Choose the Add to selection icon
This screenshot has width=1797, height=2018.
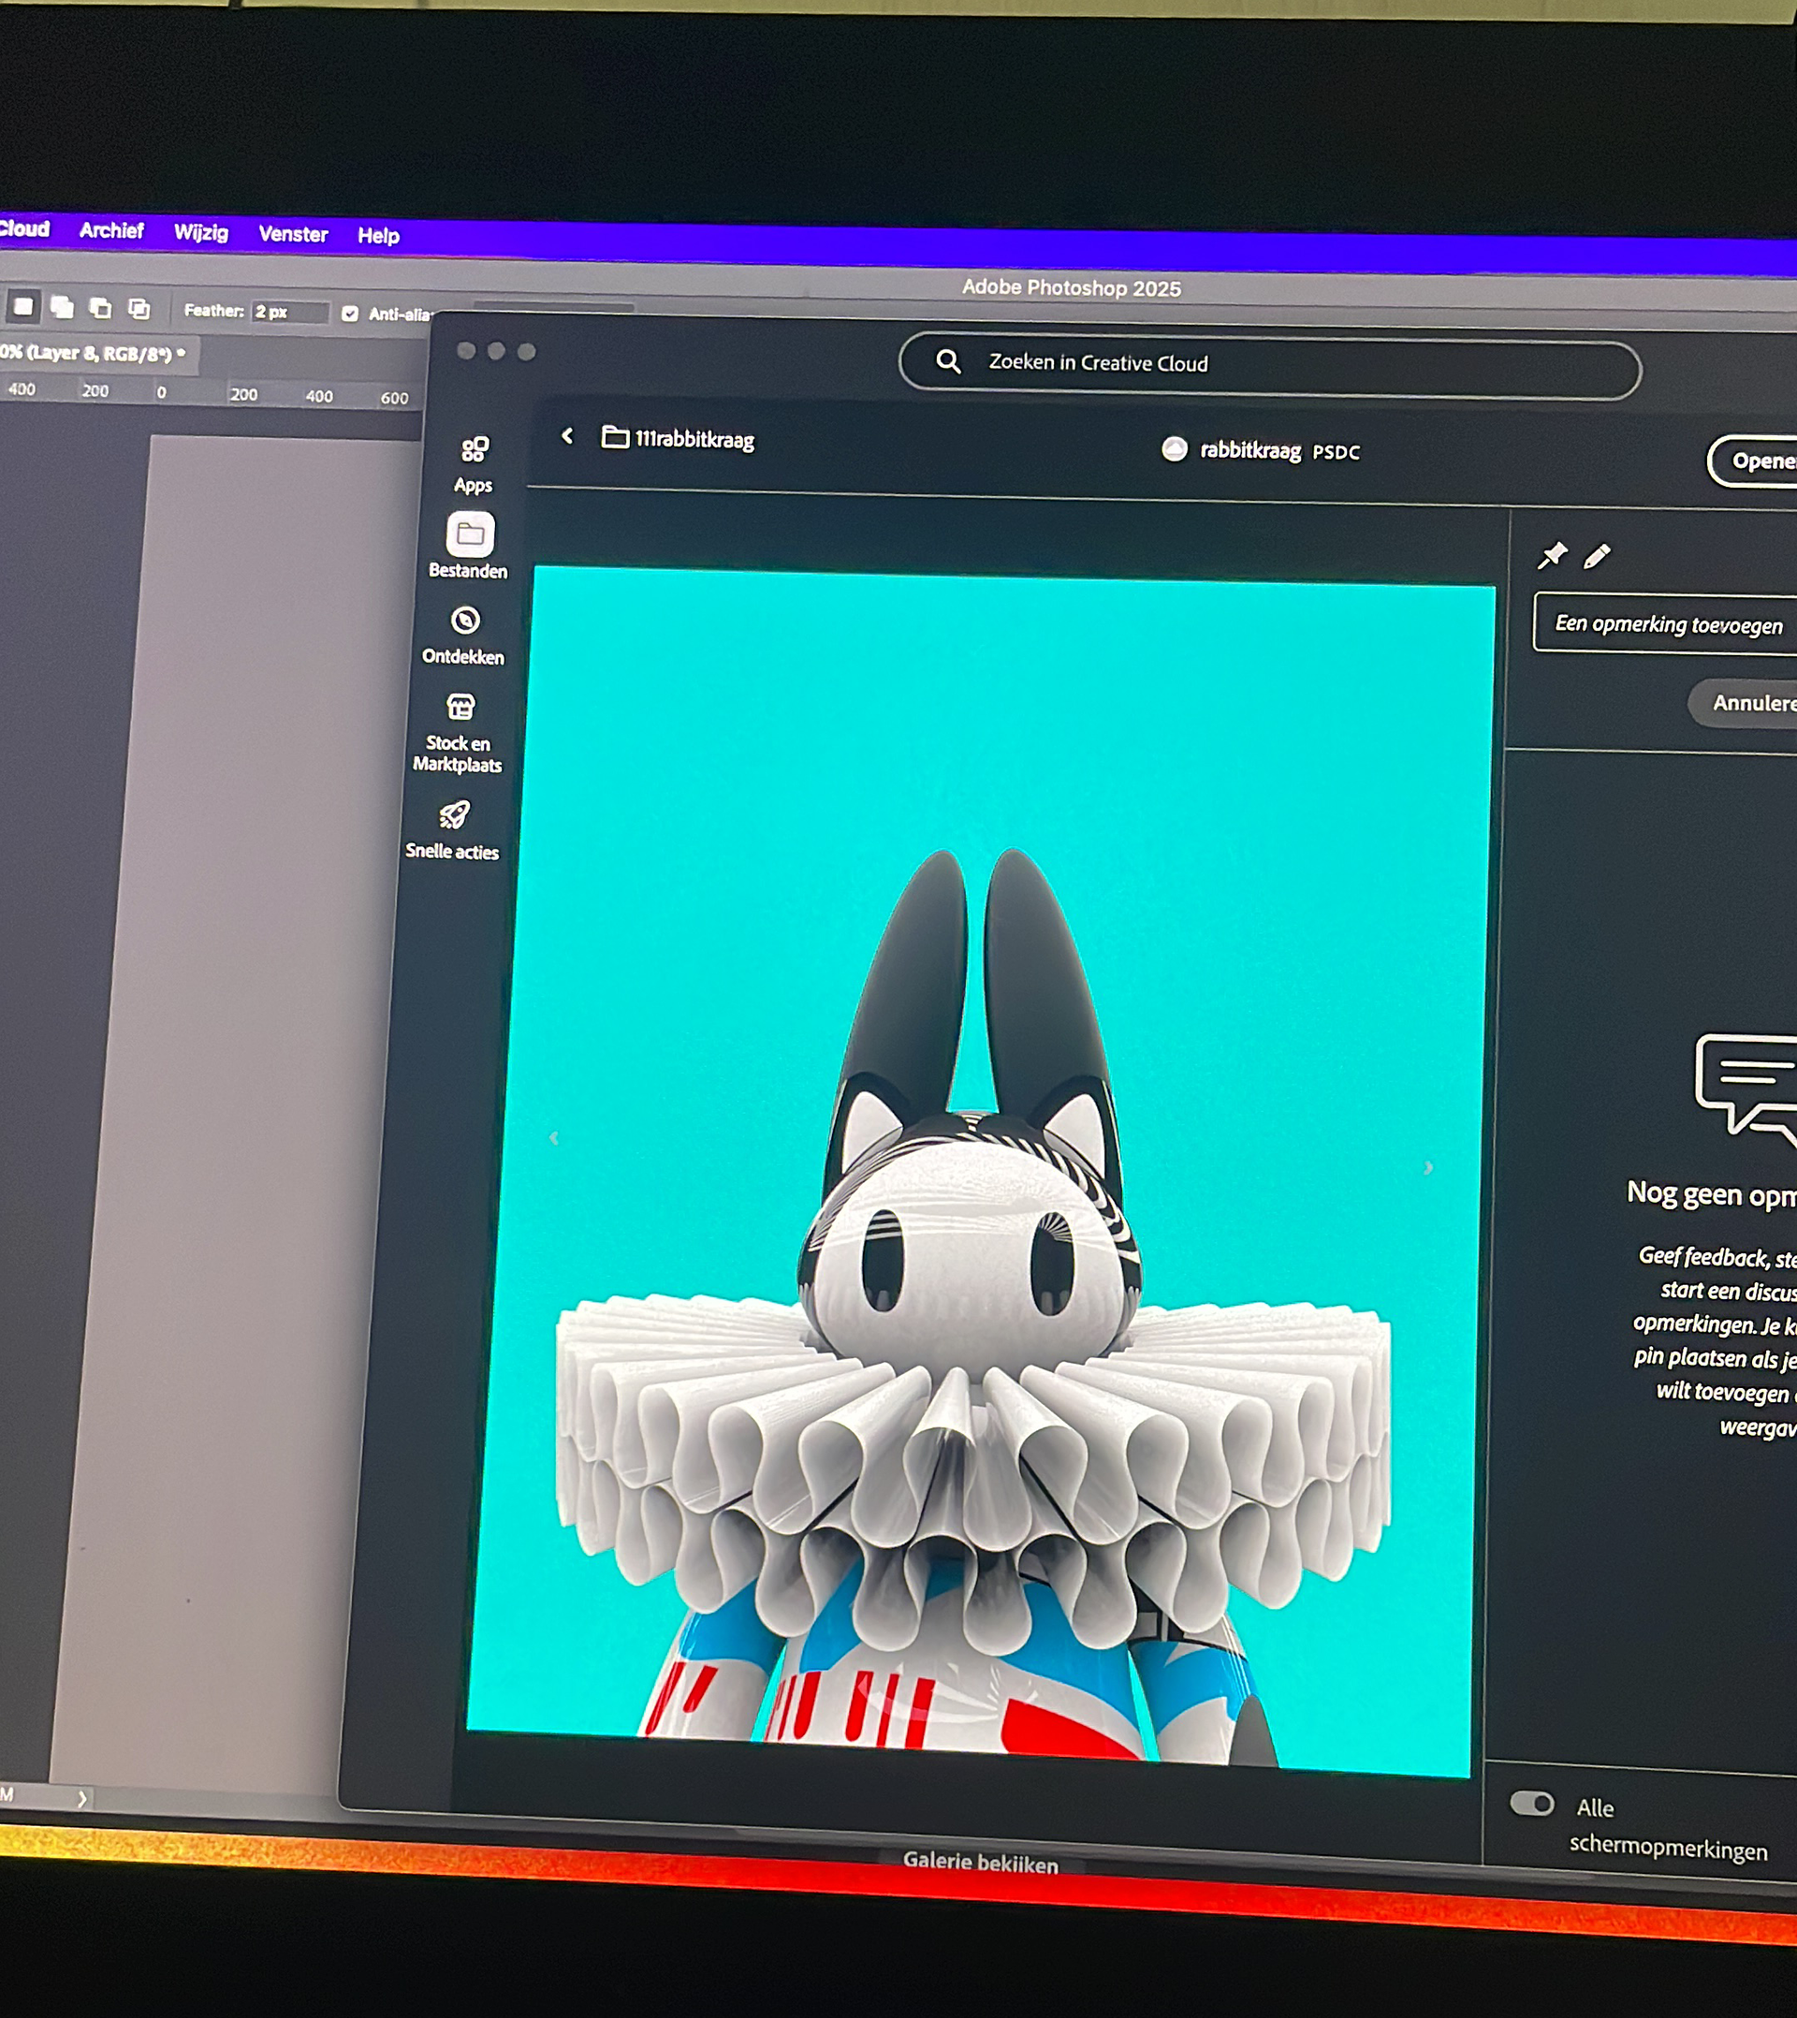click(62, 308)
